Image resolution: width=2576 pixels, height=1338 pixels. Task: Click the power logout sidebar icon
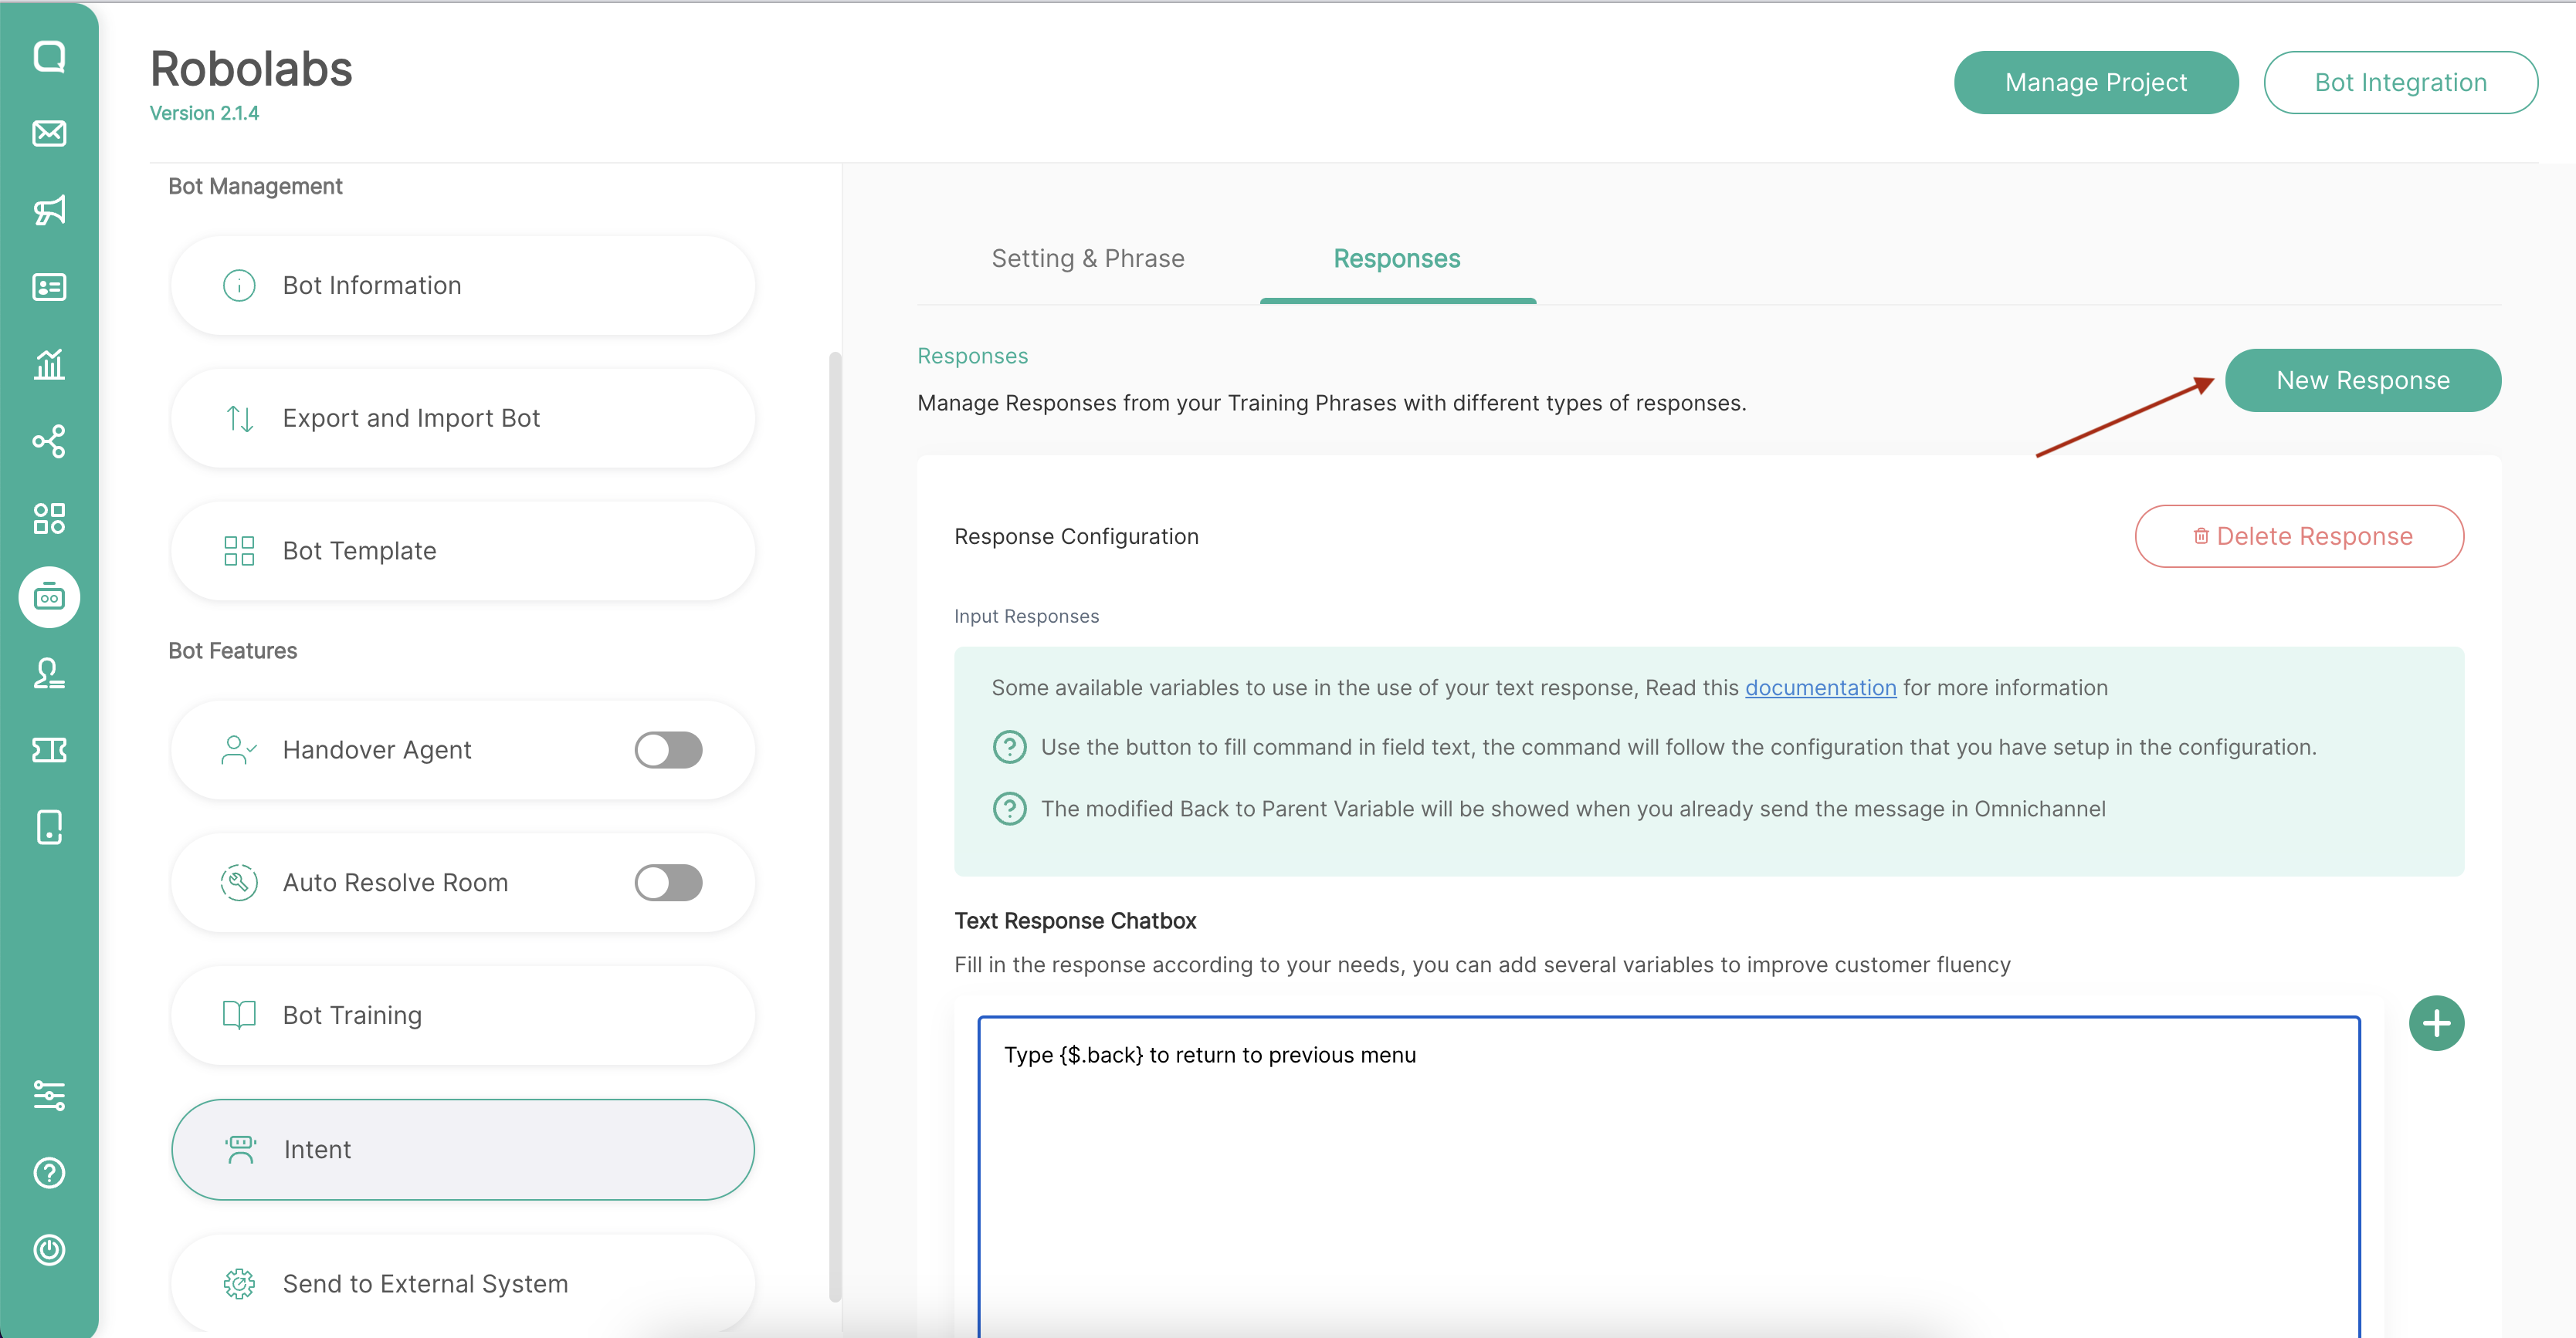coord(49,1249)
